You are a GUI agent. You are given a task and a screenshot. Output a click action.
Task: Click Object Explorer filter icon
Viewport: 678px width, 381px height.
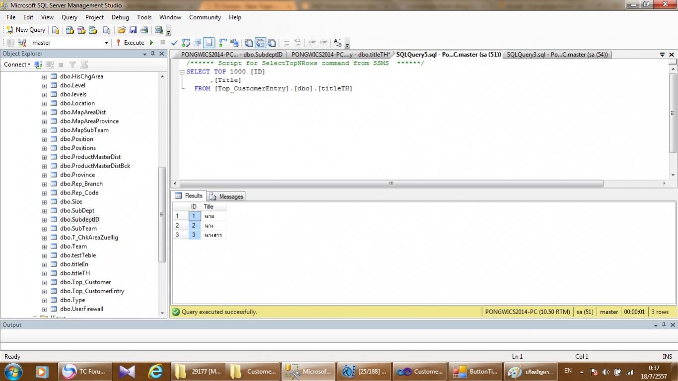point(72,64)
